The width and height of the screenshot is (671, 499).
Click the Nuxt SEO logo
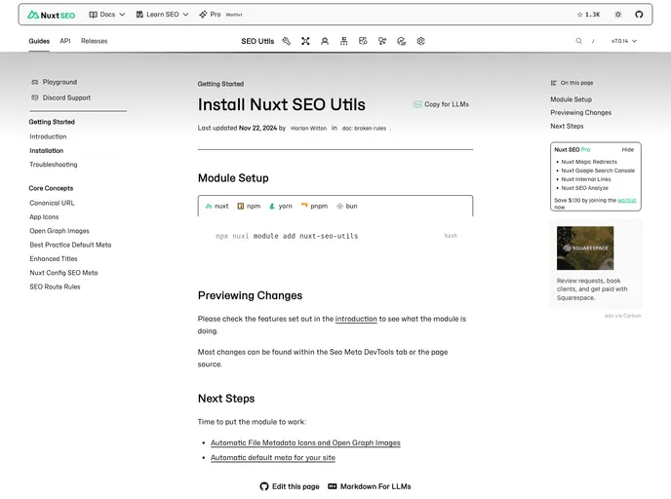pos(52,15)
